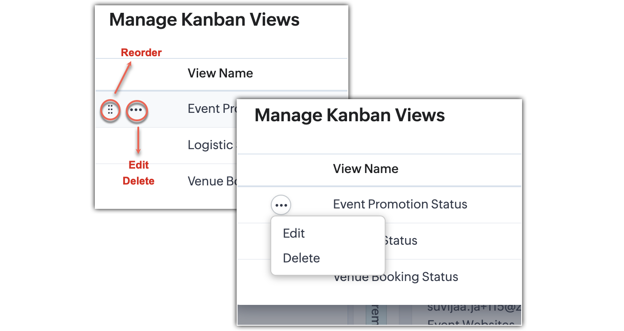Viewport: 624px width, 331px height.
Task: Click the red Edit annotation label
Action: 139,165
